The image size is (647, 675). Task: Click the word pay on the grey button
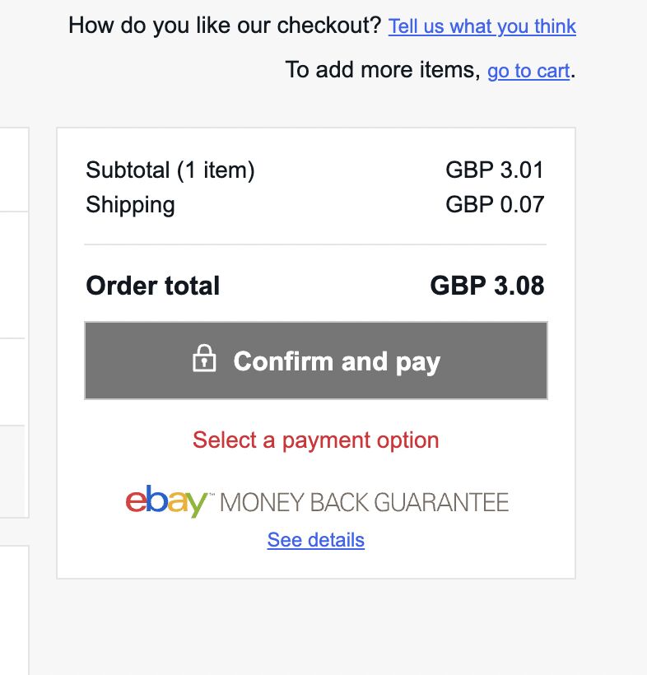(x=417, y=362)
